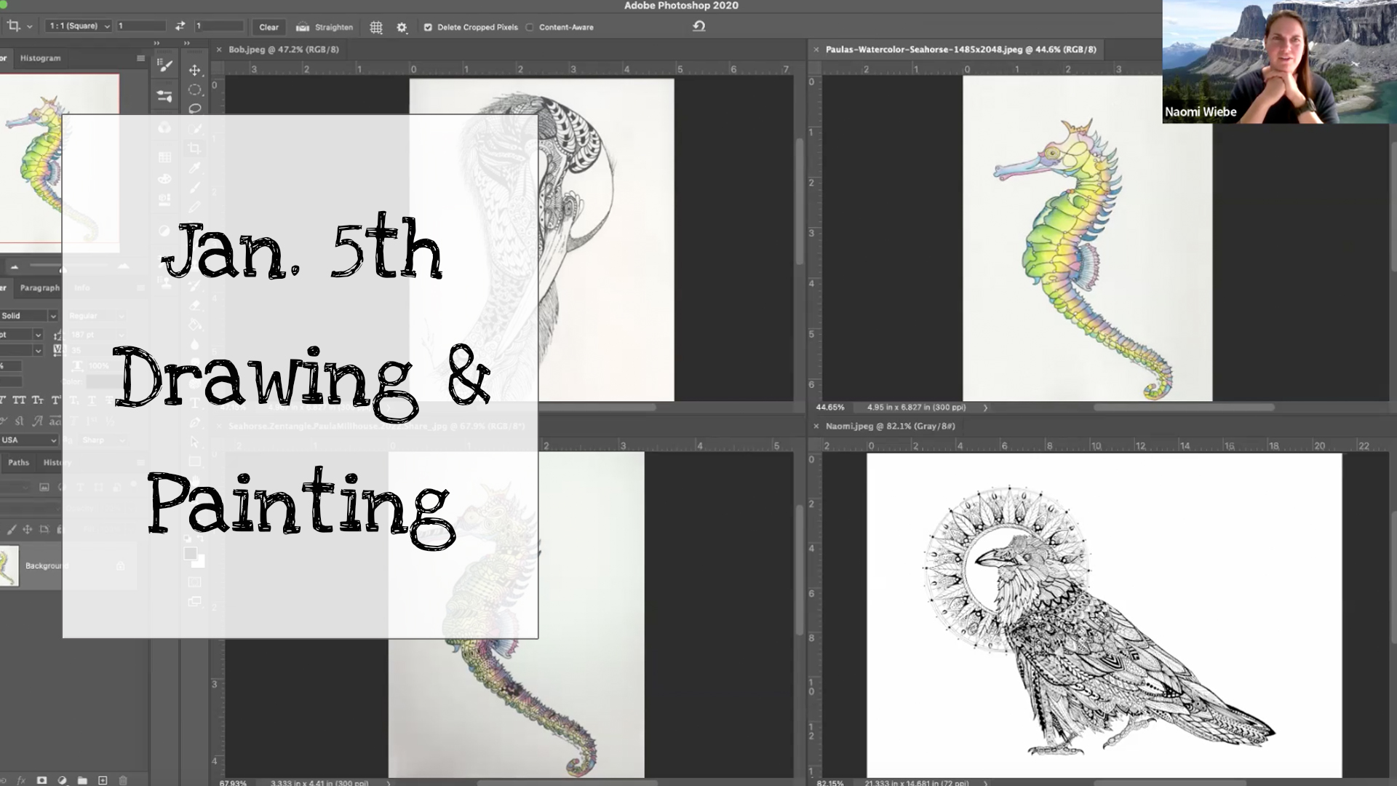1397x786 pixels.
Task: Lock position move icon in Layers
Action: point(28,530)
